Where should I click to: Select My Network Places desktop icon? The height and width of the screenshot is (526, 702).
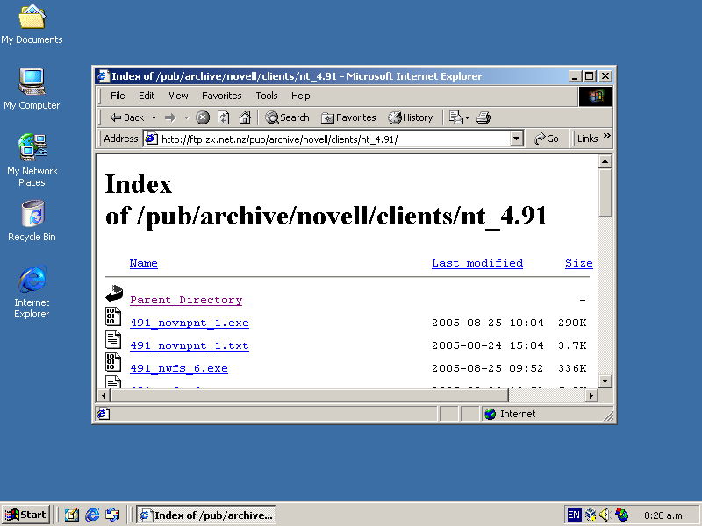[x=32, y=160]
